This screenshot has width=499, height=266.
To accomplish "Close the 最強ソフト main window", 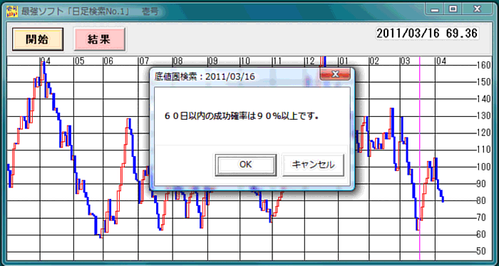I will coord(477,9).
